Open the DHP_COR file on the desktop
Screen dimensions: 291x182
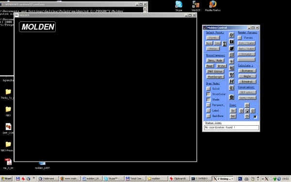pyautogui.click(x=8, y=129)
